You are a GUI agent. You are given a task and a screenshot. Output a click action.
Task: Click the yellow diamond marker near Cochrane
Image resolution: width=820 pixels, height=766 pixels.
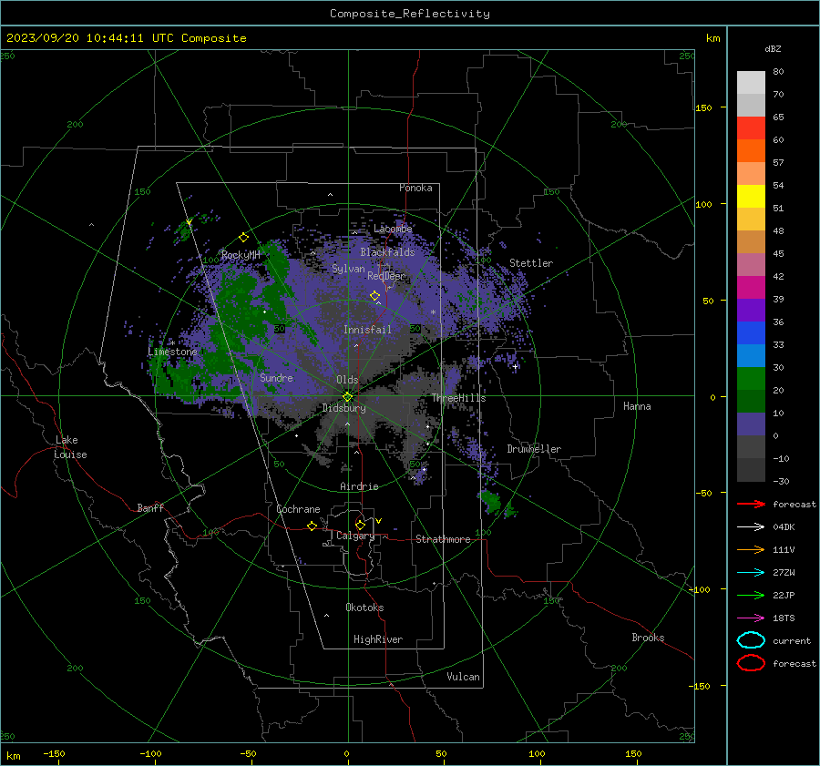click(313, 526)
